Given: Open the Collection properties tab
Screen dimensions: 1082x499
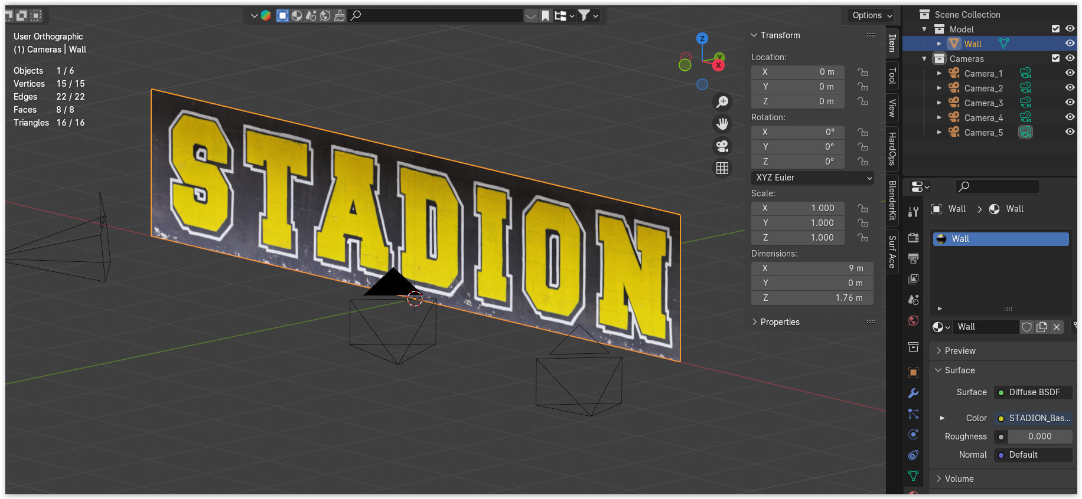Looking at the screenshot, I should click(914, 347).
